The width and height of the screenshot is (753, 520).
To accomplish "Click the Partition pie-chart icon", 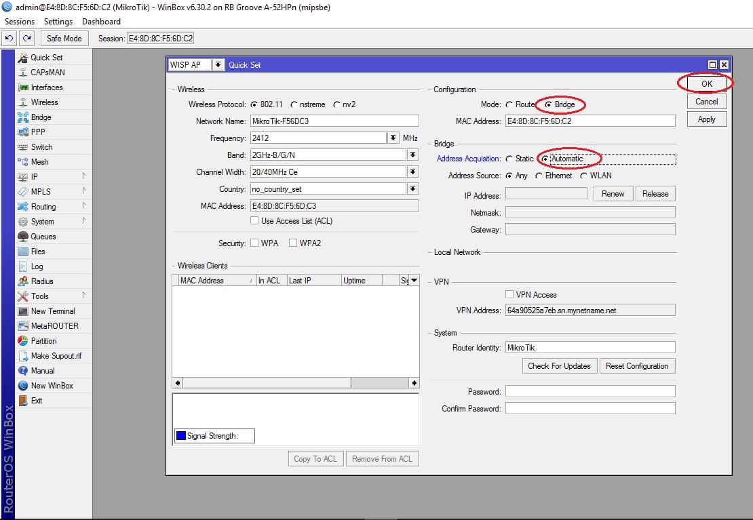I will point(23,341).
